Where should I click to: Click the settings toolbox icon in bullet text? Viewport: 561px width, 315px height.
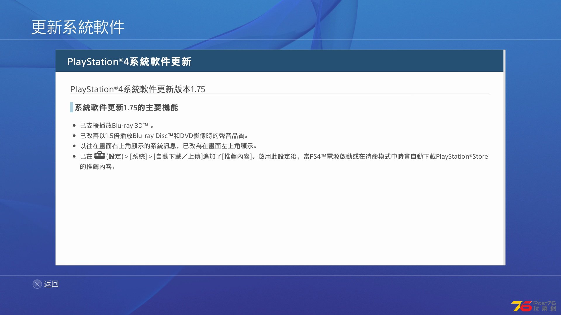(99, 155)
